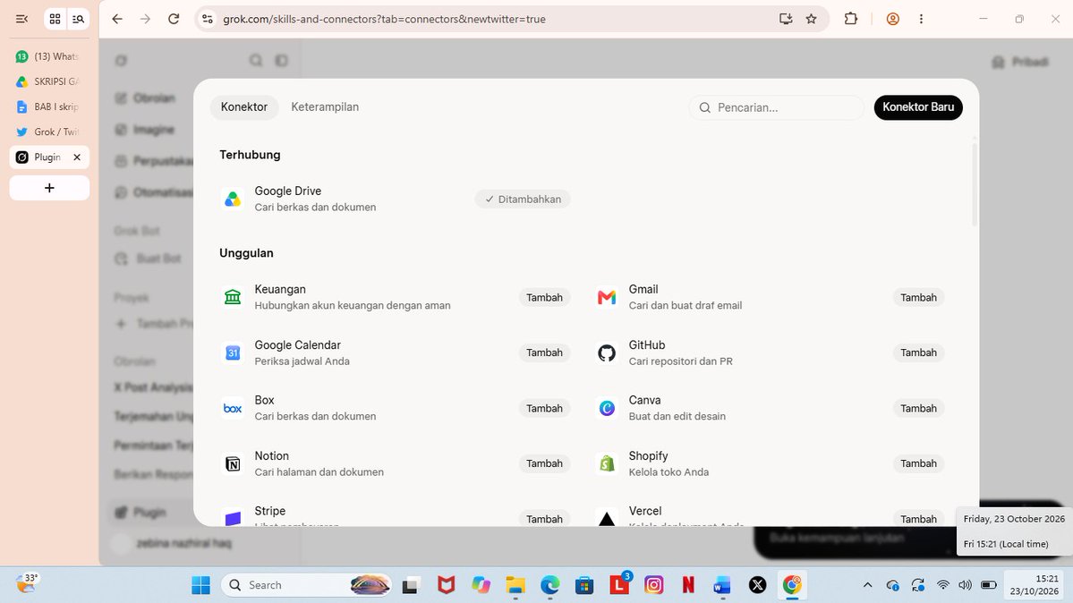Click the Notion connector icon
1073x603 pixels.
(233, 463)
